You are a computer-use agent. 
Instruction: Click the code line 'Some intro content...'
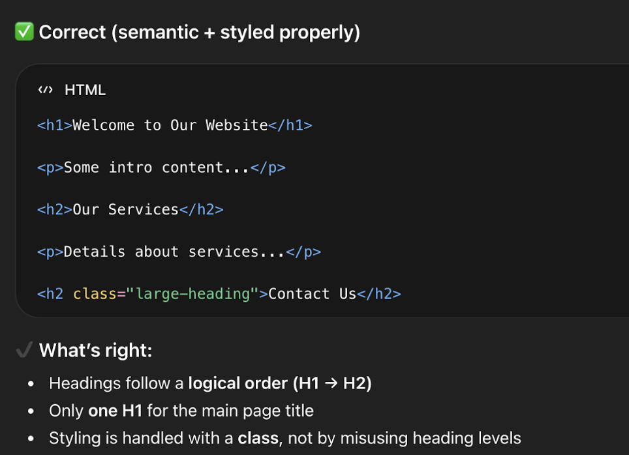pos(161,167)
